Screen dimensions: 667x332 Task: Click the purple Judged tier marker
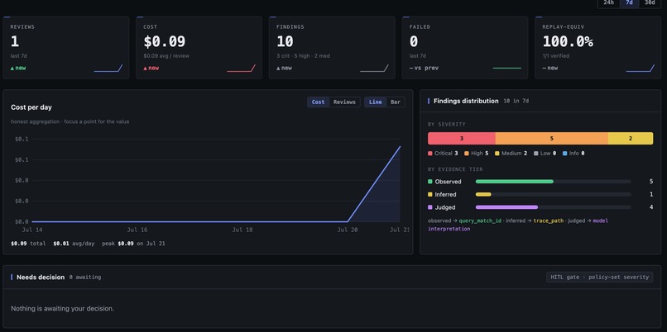[430, 207]
